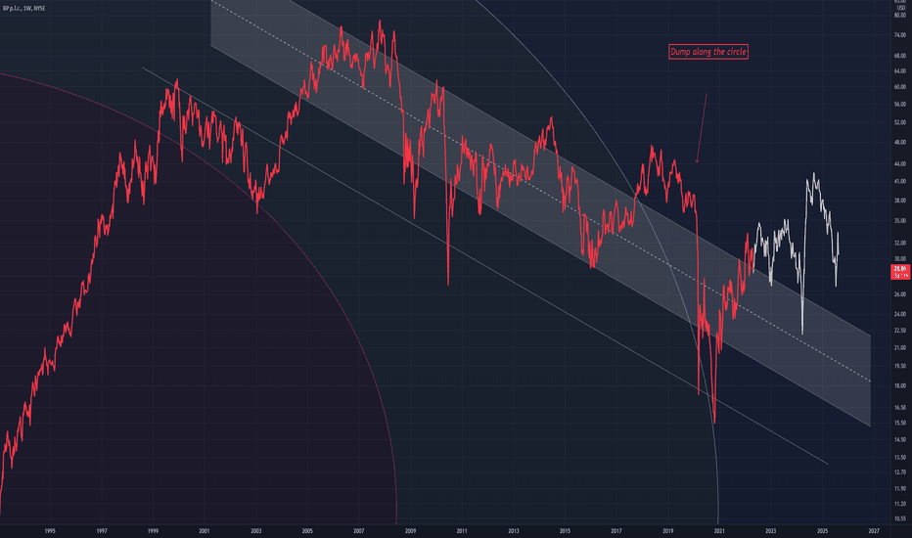The height and width of the screenshot is (538, 912).
Task: Click the 2015 label on the time axis
Action: click(565, 531)
